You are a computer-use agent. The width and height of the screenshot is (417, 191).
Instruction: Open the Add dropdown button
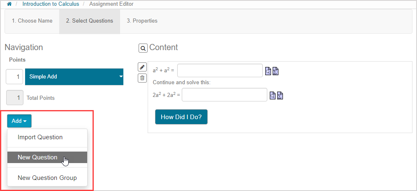[19, 121]
